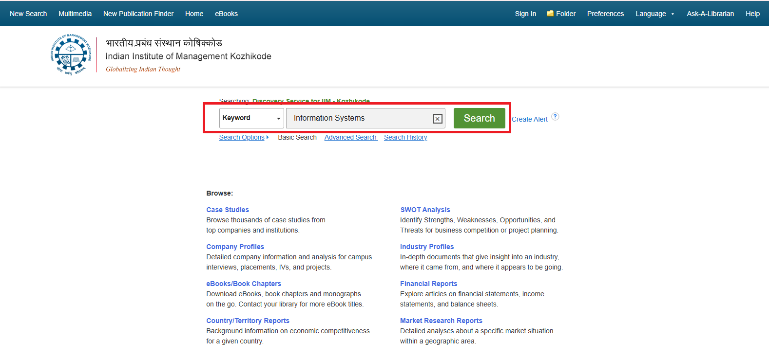This screenshot has width=769, height=359.
Task: Expand the Language menu
Action: point(654,14)
